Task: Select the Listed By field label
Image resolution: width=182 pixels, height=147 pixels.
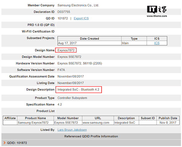Action: tap(47, 130)
